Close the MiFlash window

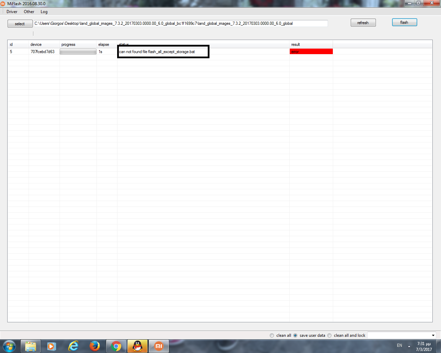[x=432, y=3]
